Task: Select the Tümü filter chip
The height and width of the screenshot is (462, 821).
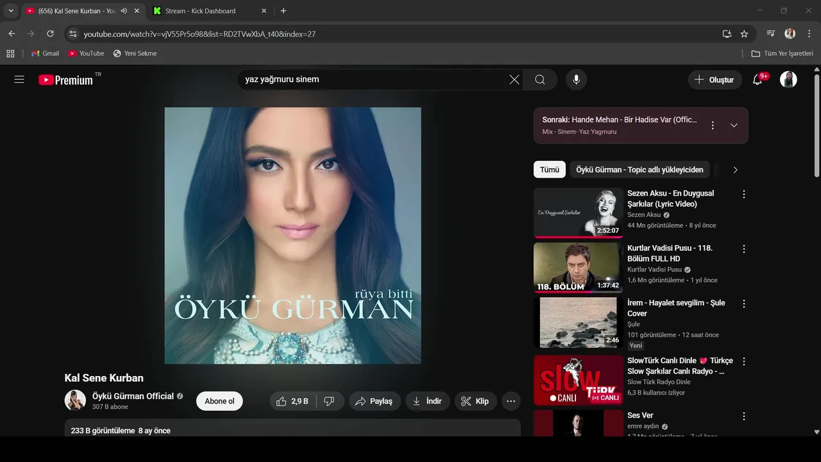Action: coord(550,169)
